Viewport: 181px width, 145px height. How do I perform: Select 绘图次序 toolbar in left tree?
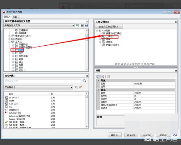(23, 56)
